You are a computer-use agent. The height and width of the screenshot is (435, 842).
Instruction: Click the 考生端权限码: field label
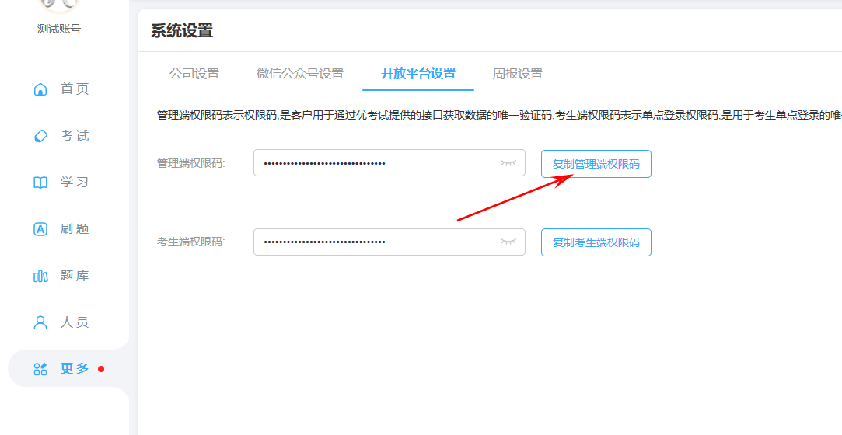[x=191, y=242]
